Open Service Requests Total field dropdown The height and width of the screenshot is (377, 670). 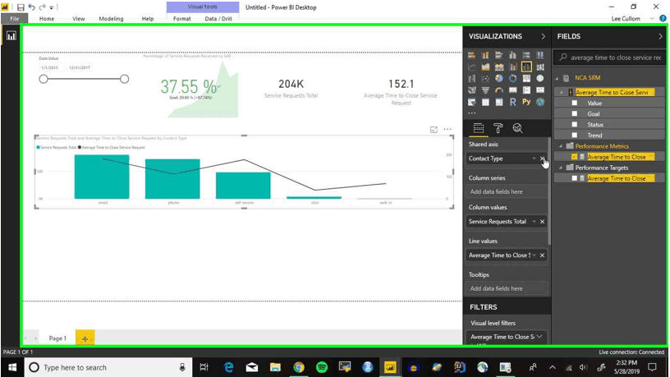535,222
